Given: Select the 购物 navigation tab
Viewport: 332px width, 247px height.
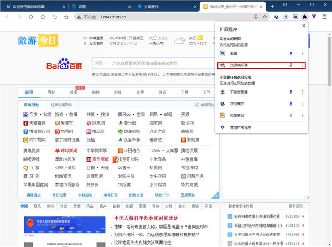Looking at the screenshot, I should (95, 92).
